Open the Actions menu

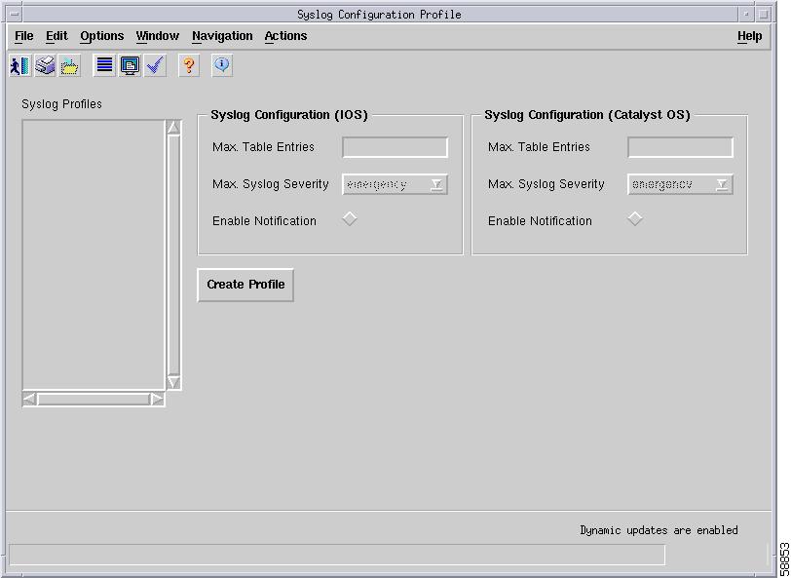pyautogui.click(x=285, y=36)
